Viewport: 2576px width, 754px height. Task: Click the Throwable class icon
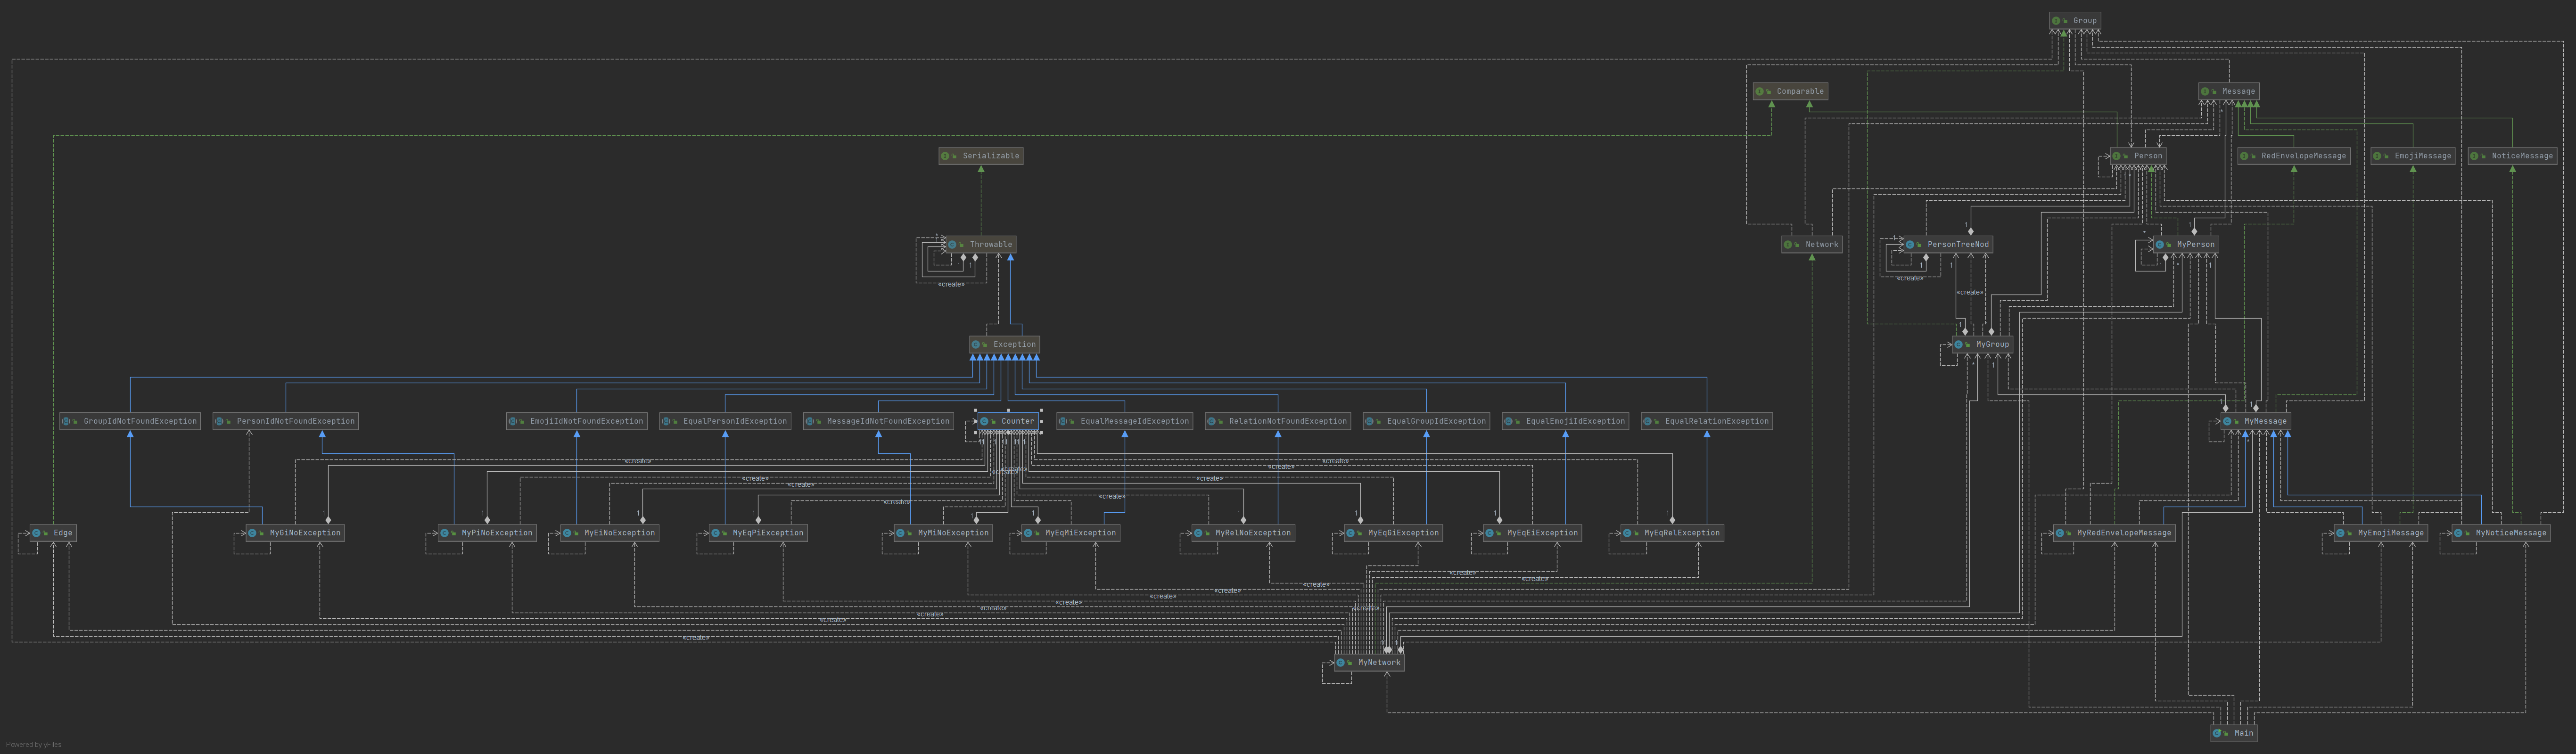[x=952, y=244]
